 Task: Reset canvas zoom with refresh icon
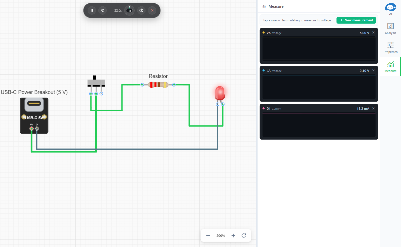[244, 235]
